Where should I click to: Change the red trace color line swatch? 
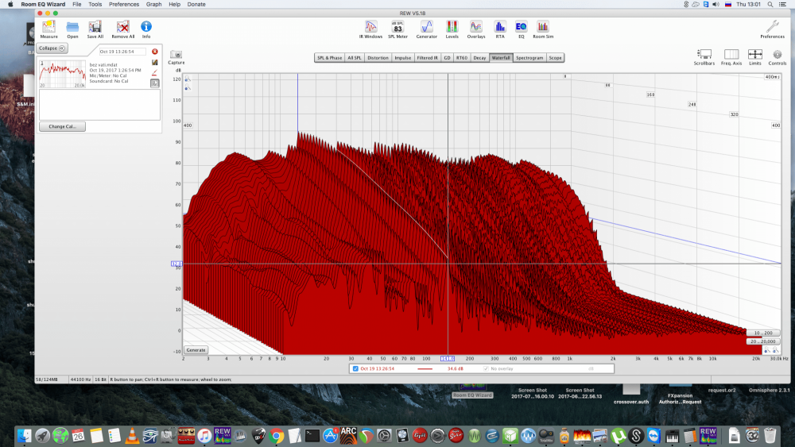[x=155, y=73]
